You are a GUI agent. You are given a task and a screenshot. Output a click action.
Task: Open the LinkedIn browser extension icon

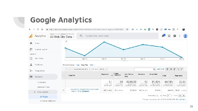(149, 29)
